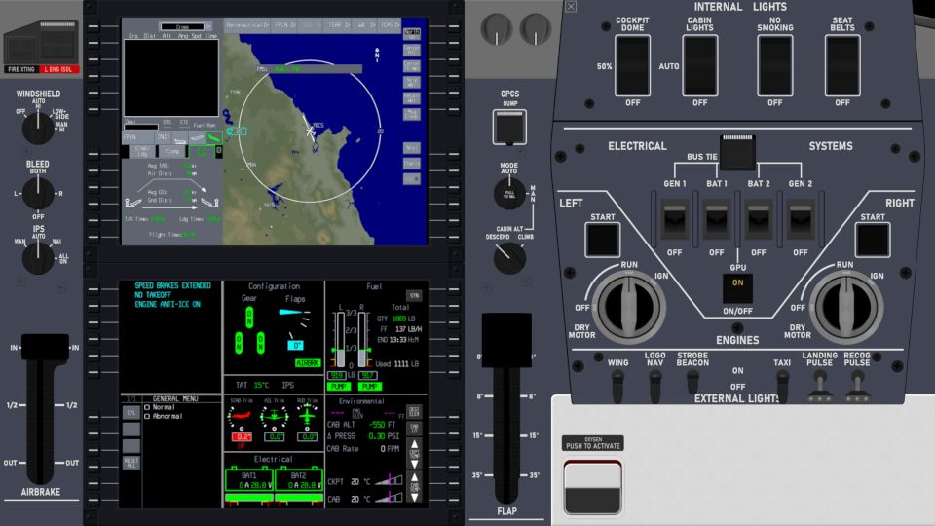
Task: Turn the WINDSHIELD heat knob
Action: coord(38,127)
